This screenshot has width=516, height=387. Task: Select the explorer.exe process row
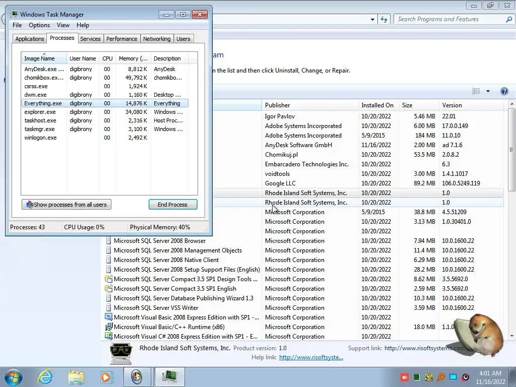tap(105, 112)
